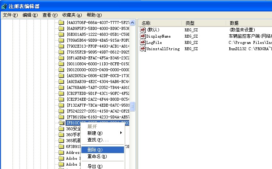Click the (默认) default value icon
This screenshot has height=169, width=272.
pos(143,30)
